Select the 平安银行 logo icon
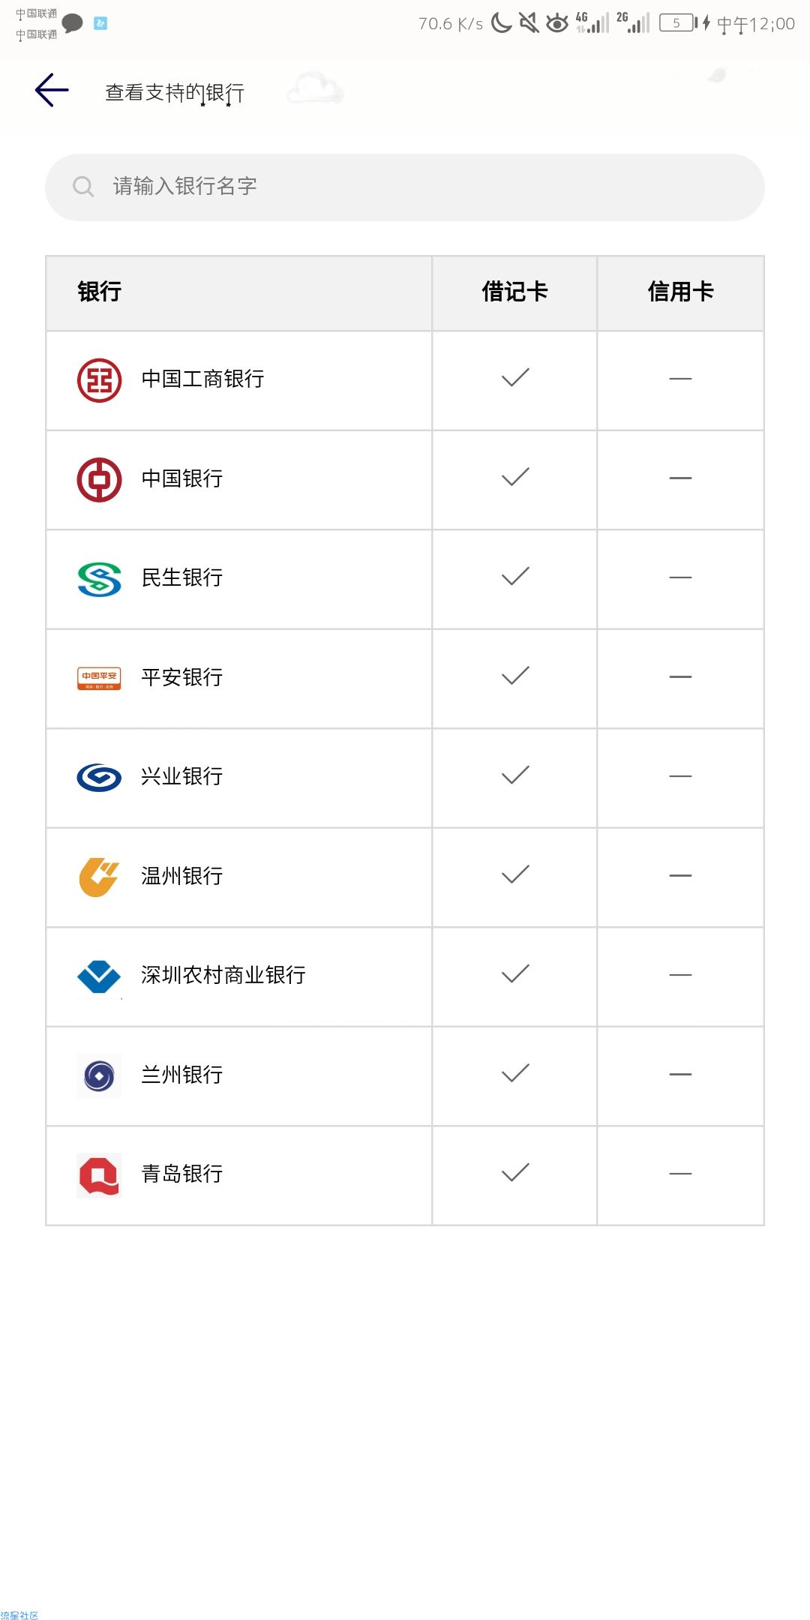The height and width of the screenshot is (1620, 810). (99, 678)
